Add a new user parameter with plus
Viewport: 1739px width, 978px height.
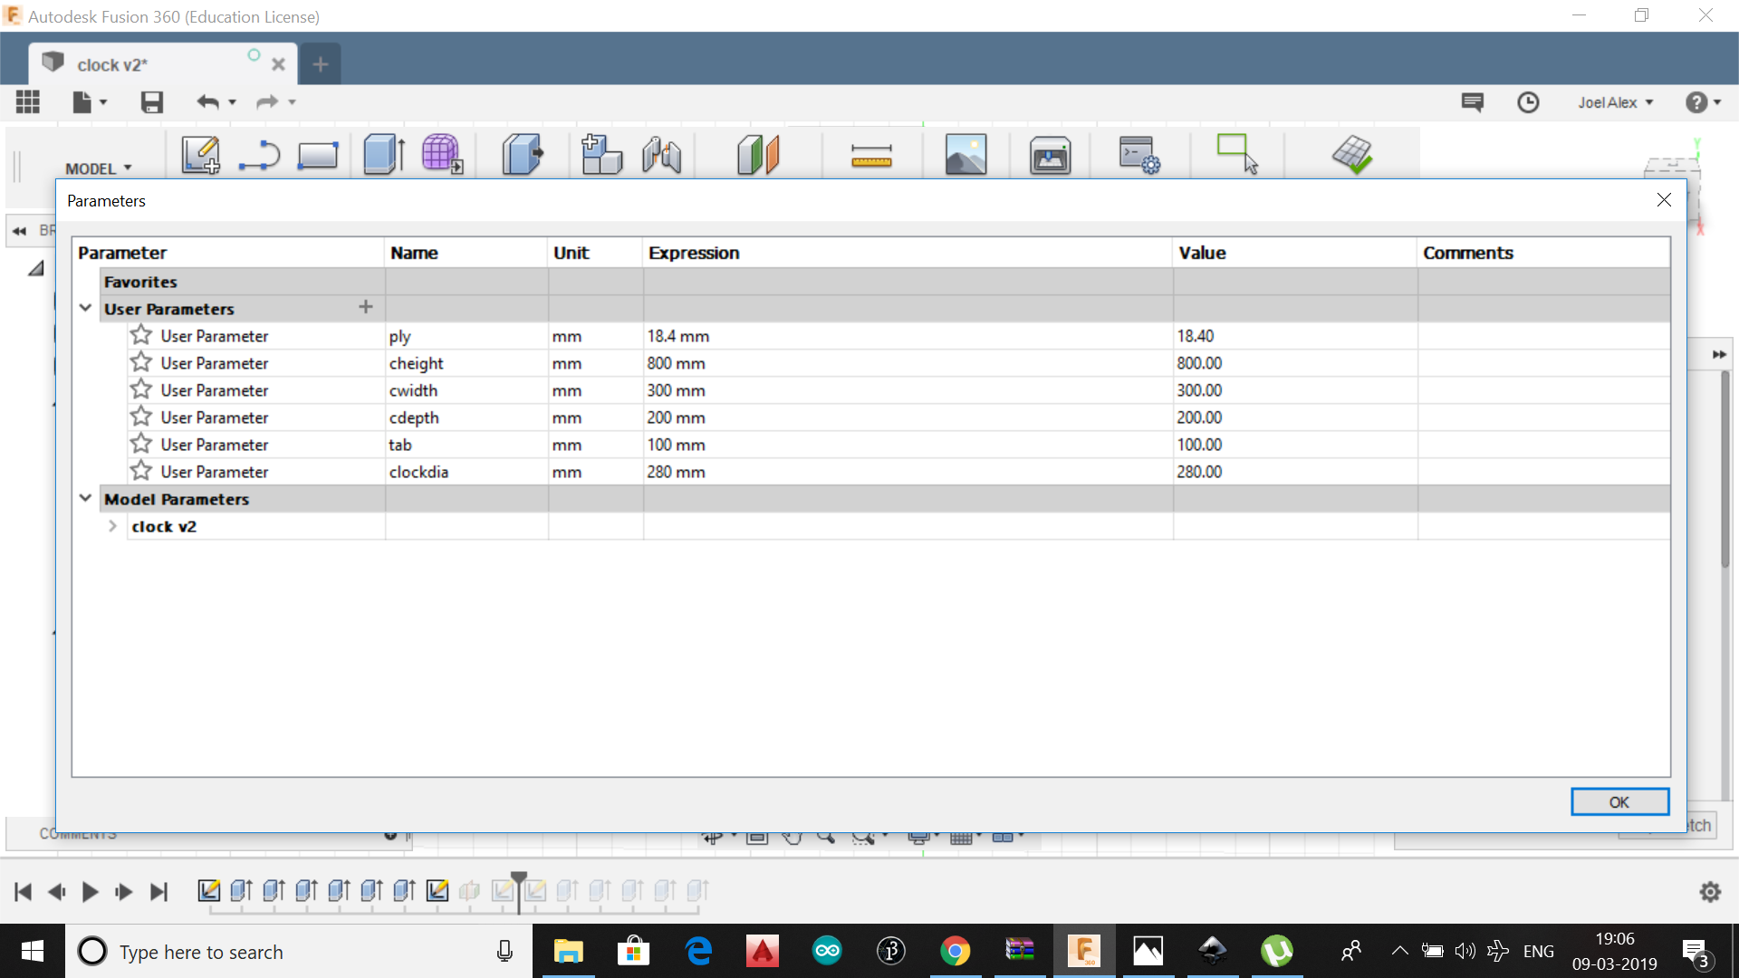[x=366, y=308]
